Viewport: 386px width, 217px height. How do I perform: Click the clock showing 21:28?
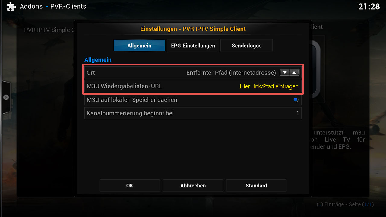coord(369,7)
